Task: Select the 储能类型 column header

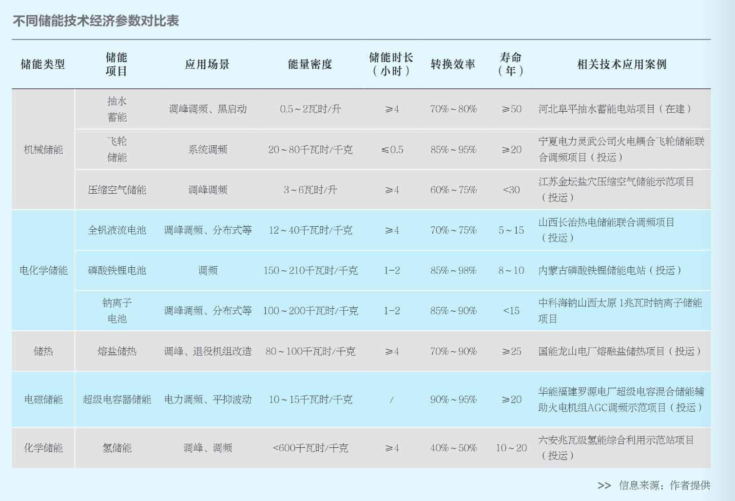Action: [x=43, y=64]
